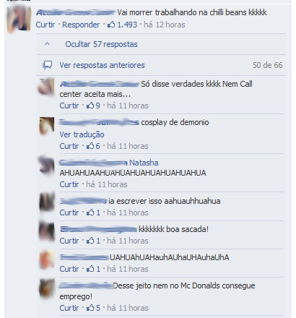Click the thumbs-up icon showing 1.493 likes
This screenshot has width=296, height=318.
tap(111, 25)
